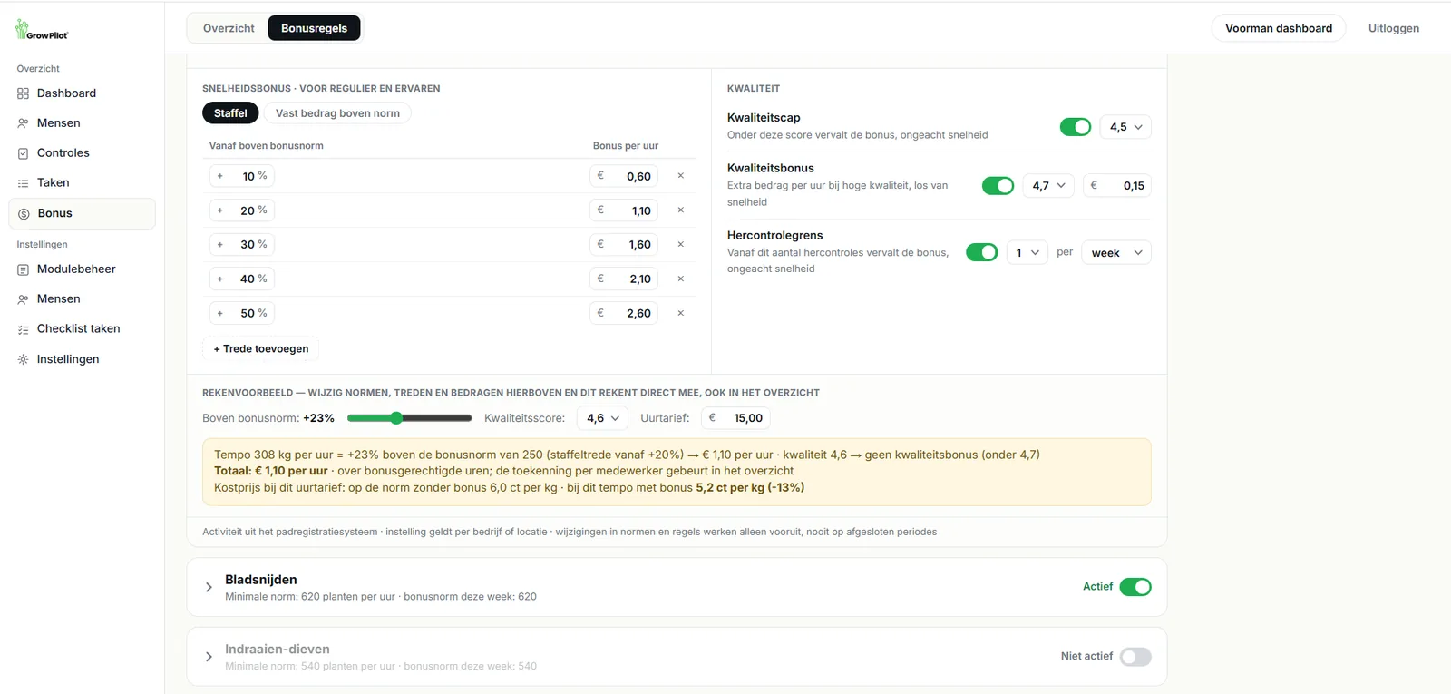This screenshot has height=694, width=1451.
Task: Click the 2,60 bonus per uur field
Action: (x=623, y=314)
